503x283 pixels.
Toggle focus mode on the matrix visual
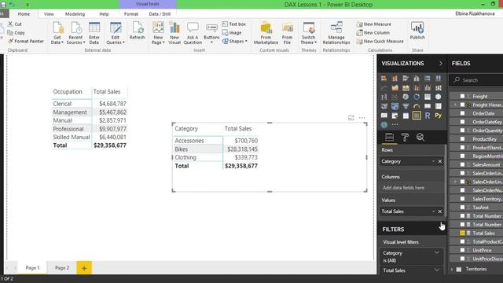pos(351,118)
